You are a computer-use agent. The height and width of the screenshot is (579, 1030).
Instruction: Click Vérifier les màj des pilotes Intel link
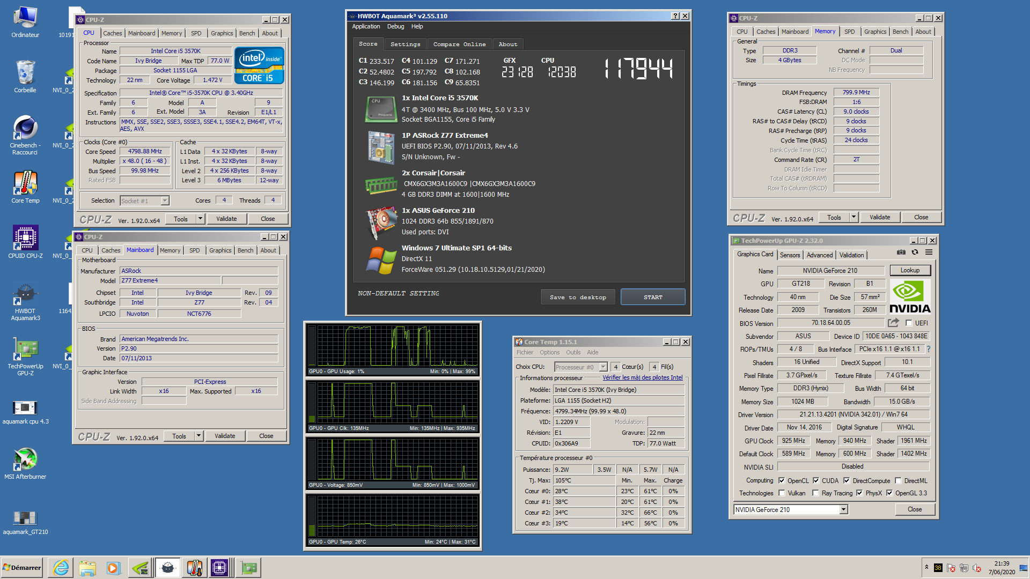click(642, 377)
